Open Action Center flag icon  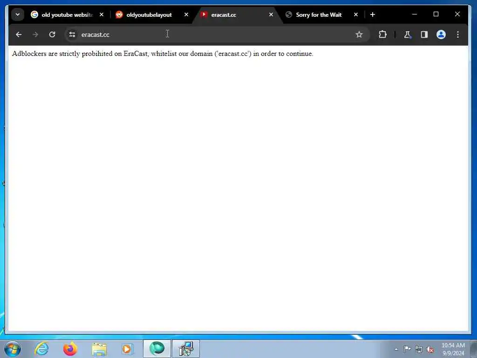pyautogui.click(x=407, y=349)
